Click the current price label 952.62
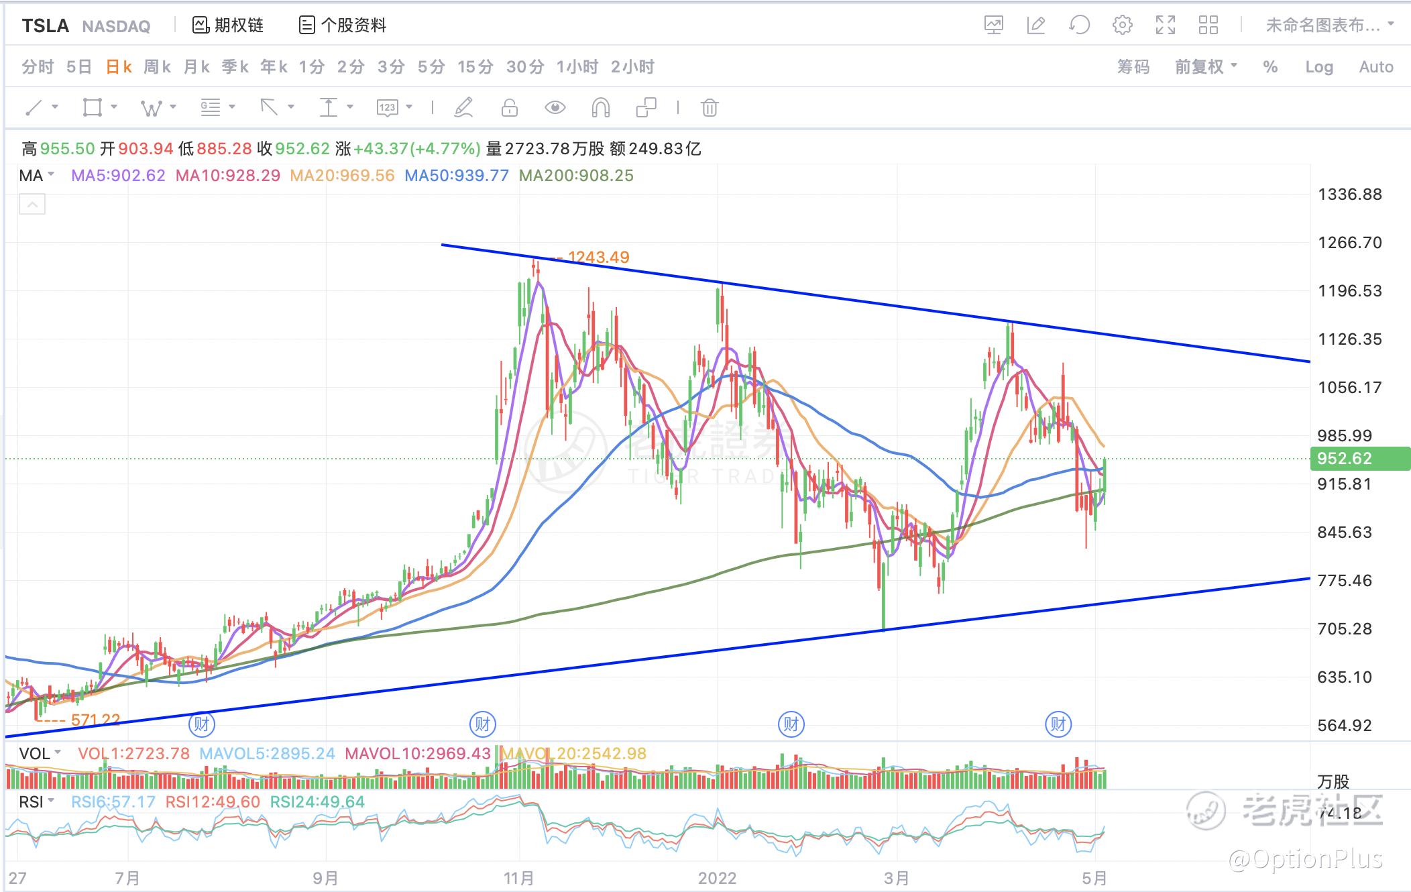The image size is (1411, 892). [x=1359, y=459]
